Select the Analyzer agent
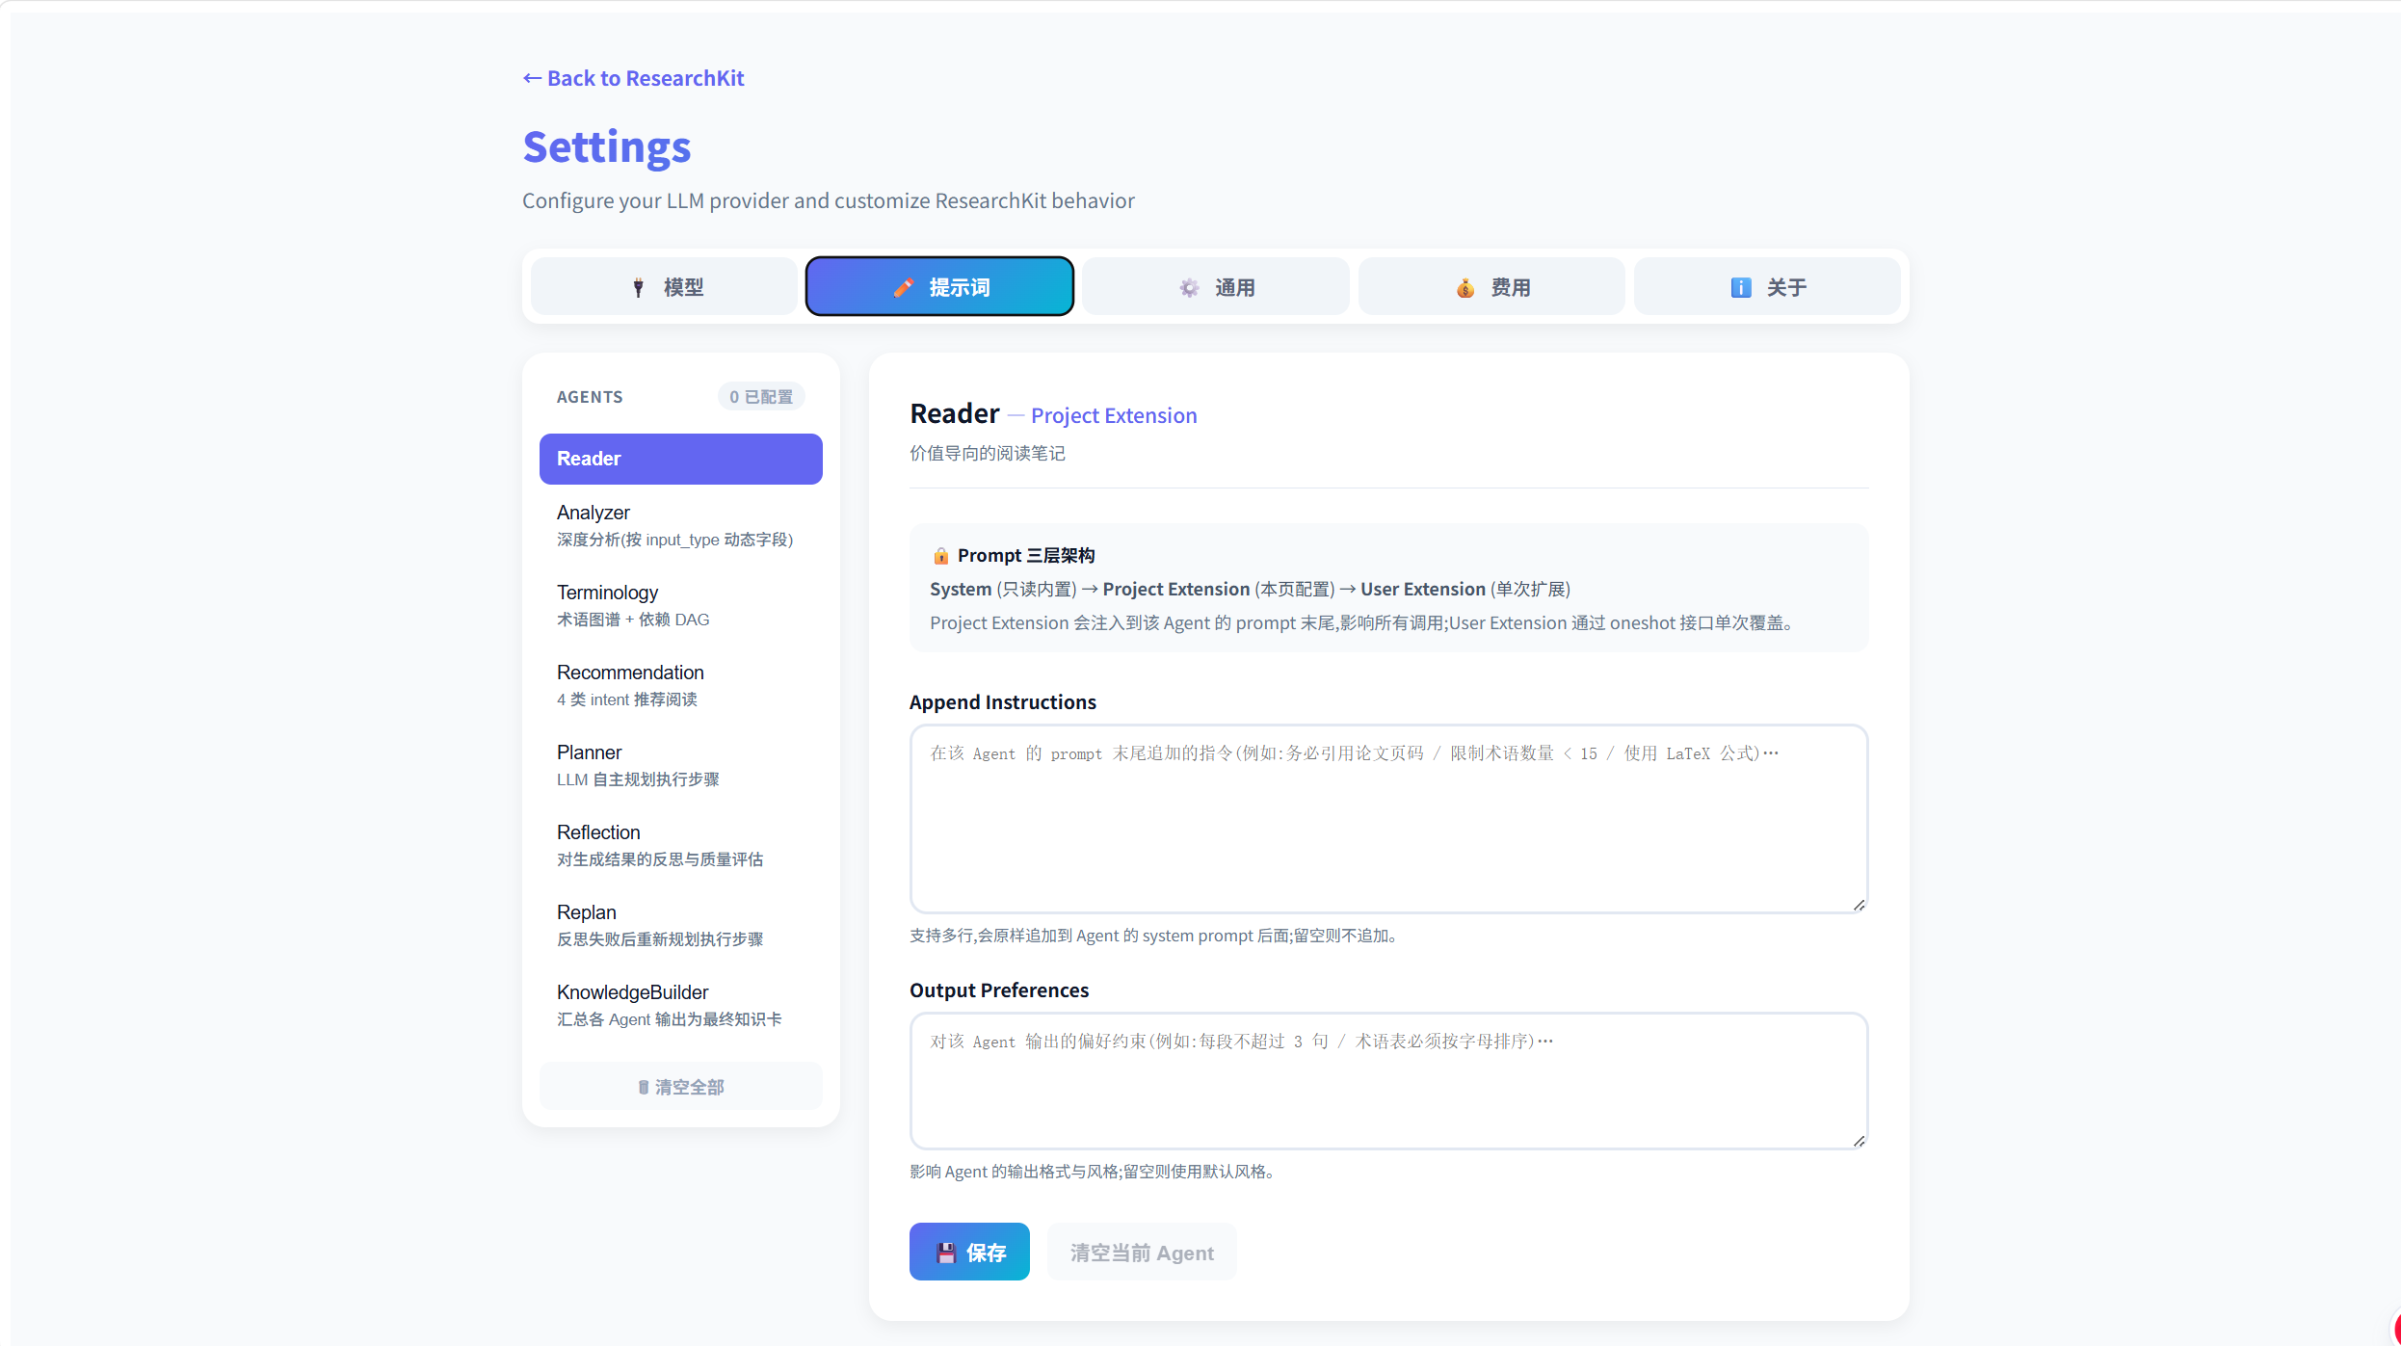This screenshot has height=1346, width=2401. [x=681, y=525]
